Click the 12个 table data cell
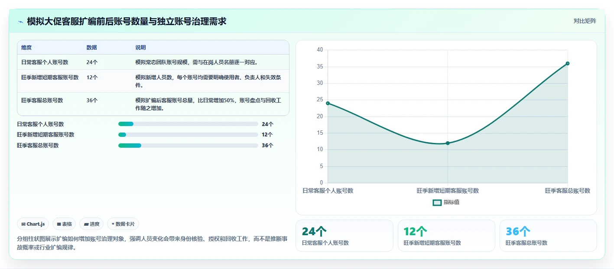The height and width of the screenshot is (269, 614). 92,78
